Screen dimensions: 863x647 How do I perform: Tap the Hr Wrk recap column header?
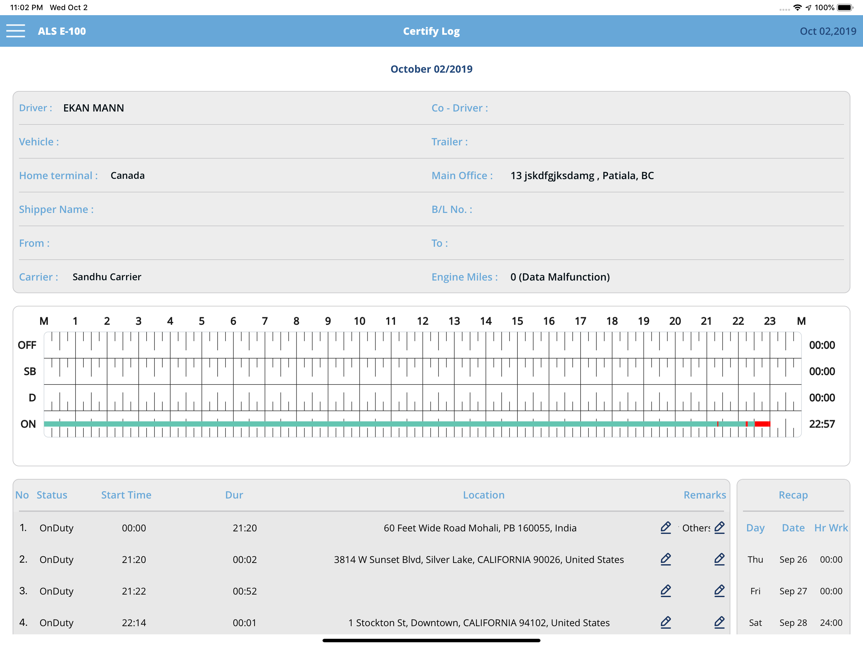click(x=831, y=528)
